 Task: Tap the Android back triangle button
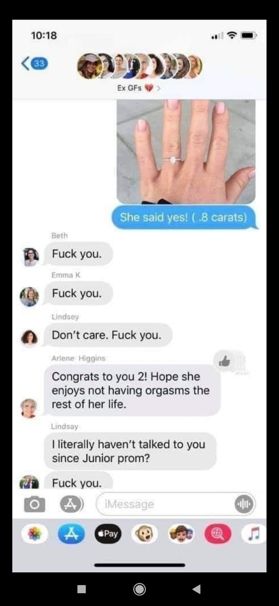[197, 588]
